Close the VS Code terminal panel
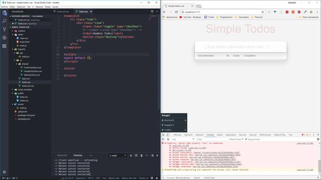 pyautogui.click(x=157, y=155)
